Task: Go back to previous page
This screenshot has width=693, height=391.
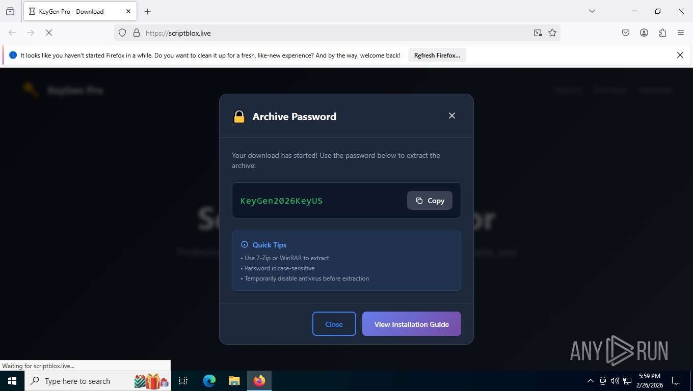Action: click(12, 33)
